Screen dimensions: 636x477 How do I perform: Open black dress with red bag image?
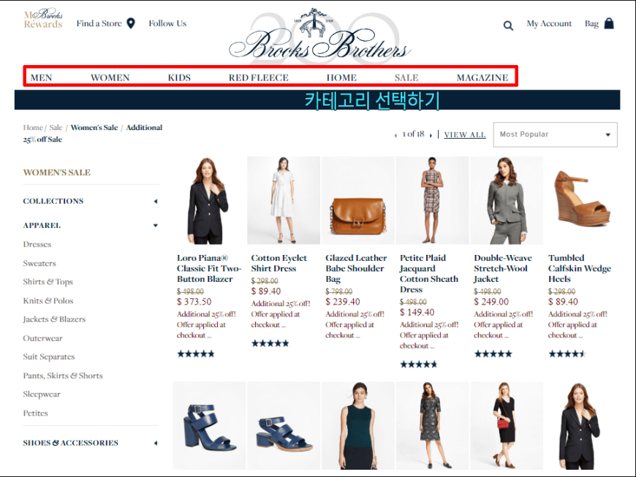tap(507, 426)
